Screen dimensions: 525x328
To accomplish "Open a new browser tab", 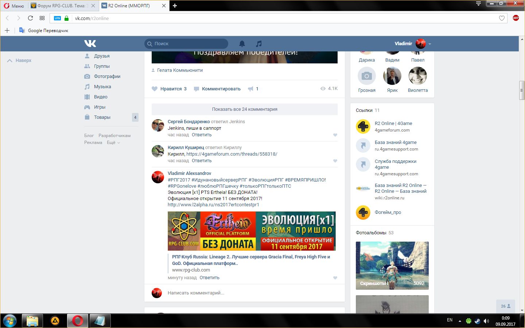I will click(175, 6).
